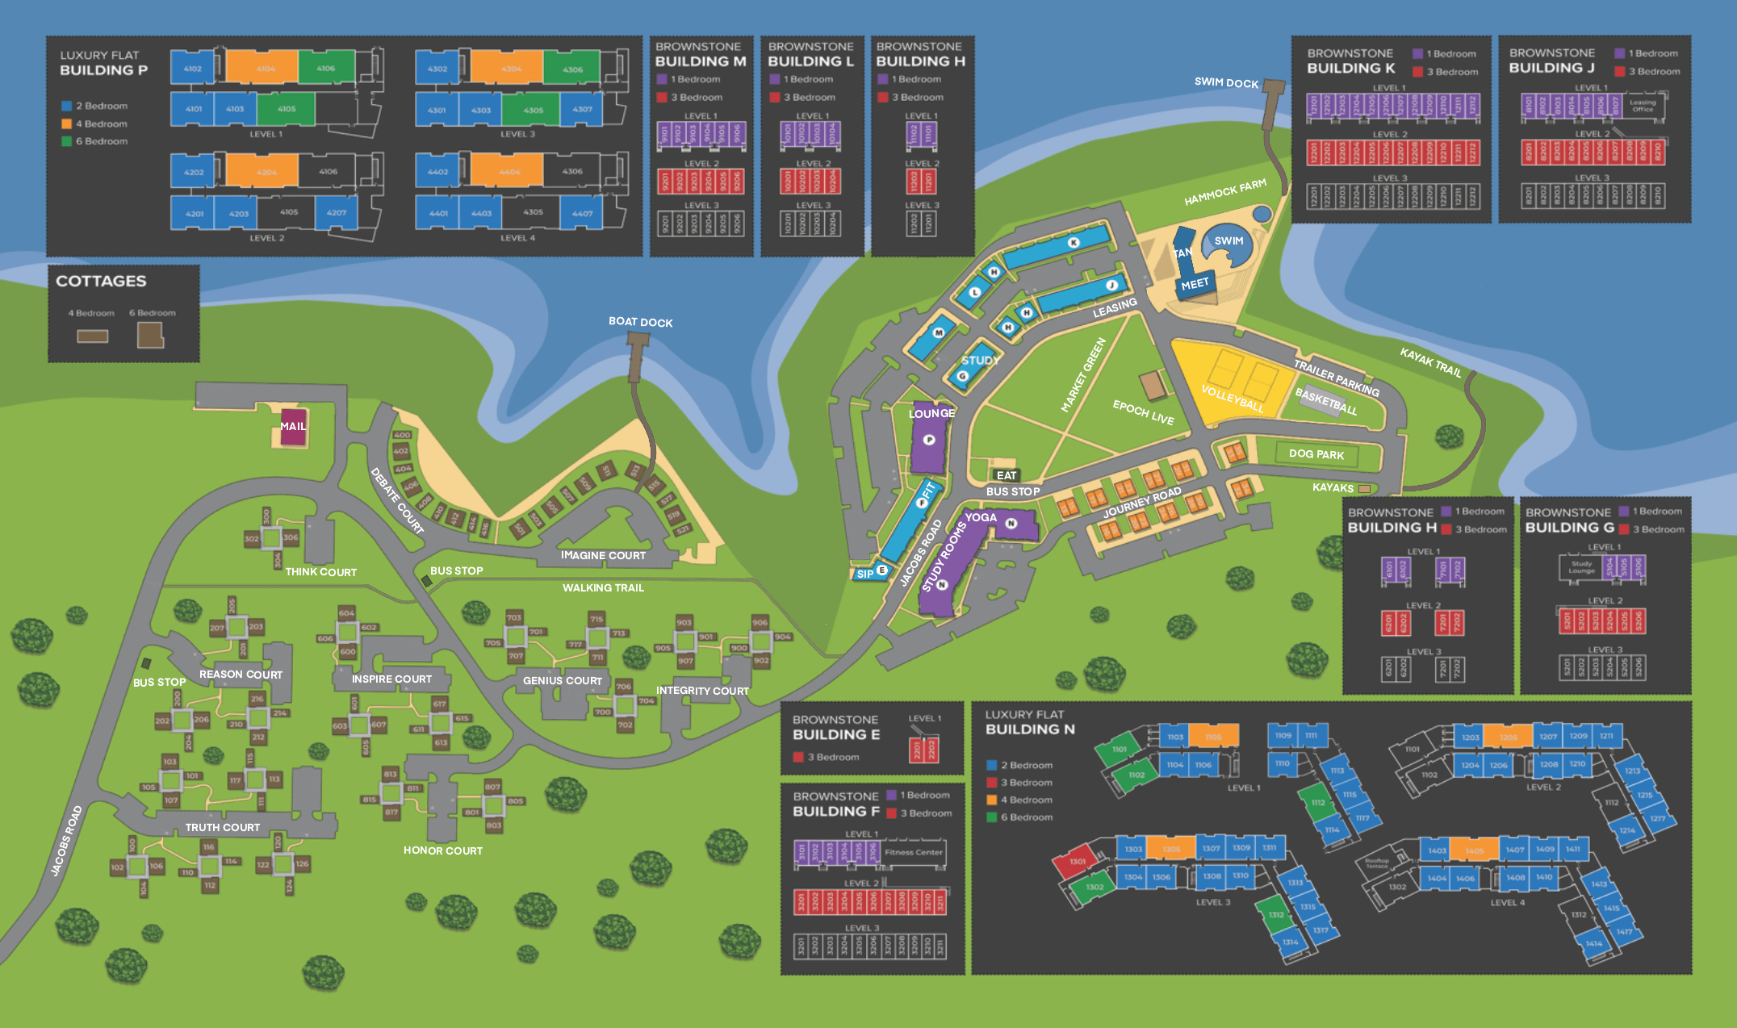The height and width of the screenshot is (1028, 1737).
Task: Click Building E red 3 Bedroom swatch
Action: [x=798, y=757]
